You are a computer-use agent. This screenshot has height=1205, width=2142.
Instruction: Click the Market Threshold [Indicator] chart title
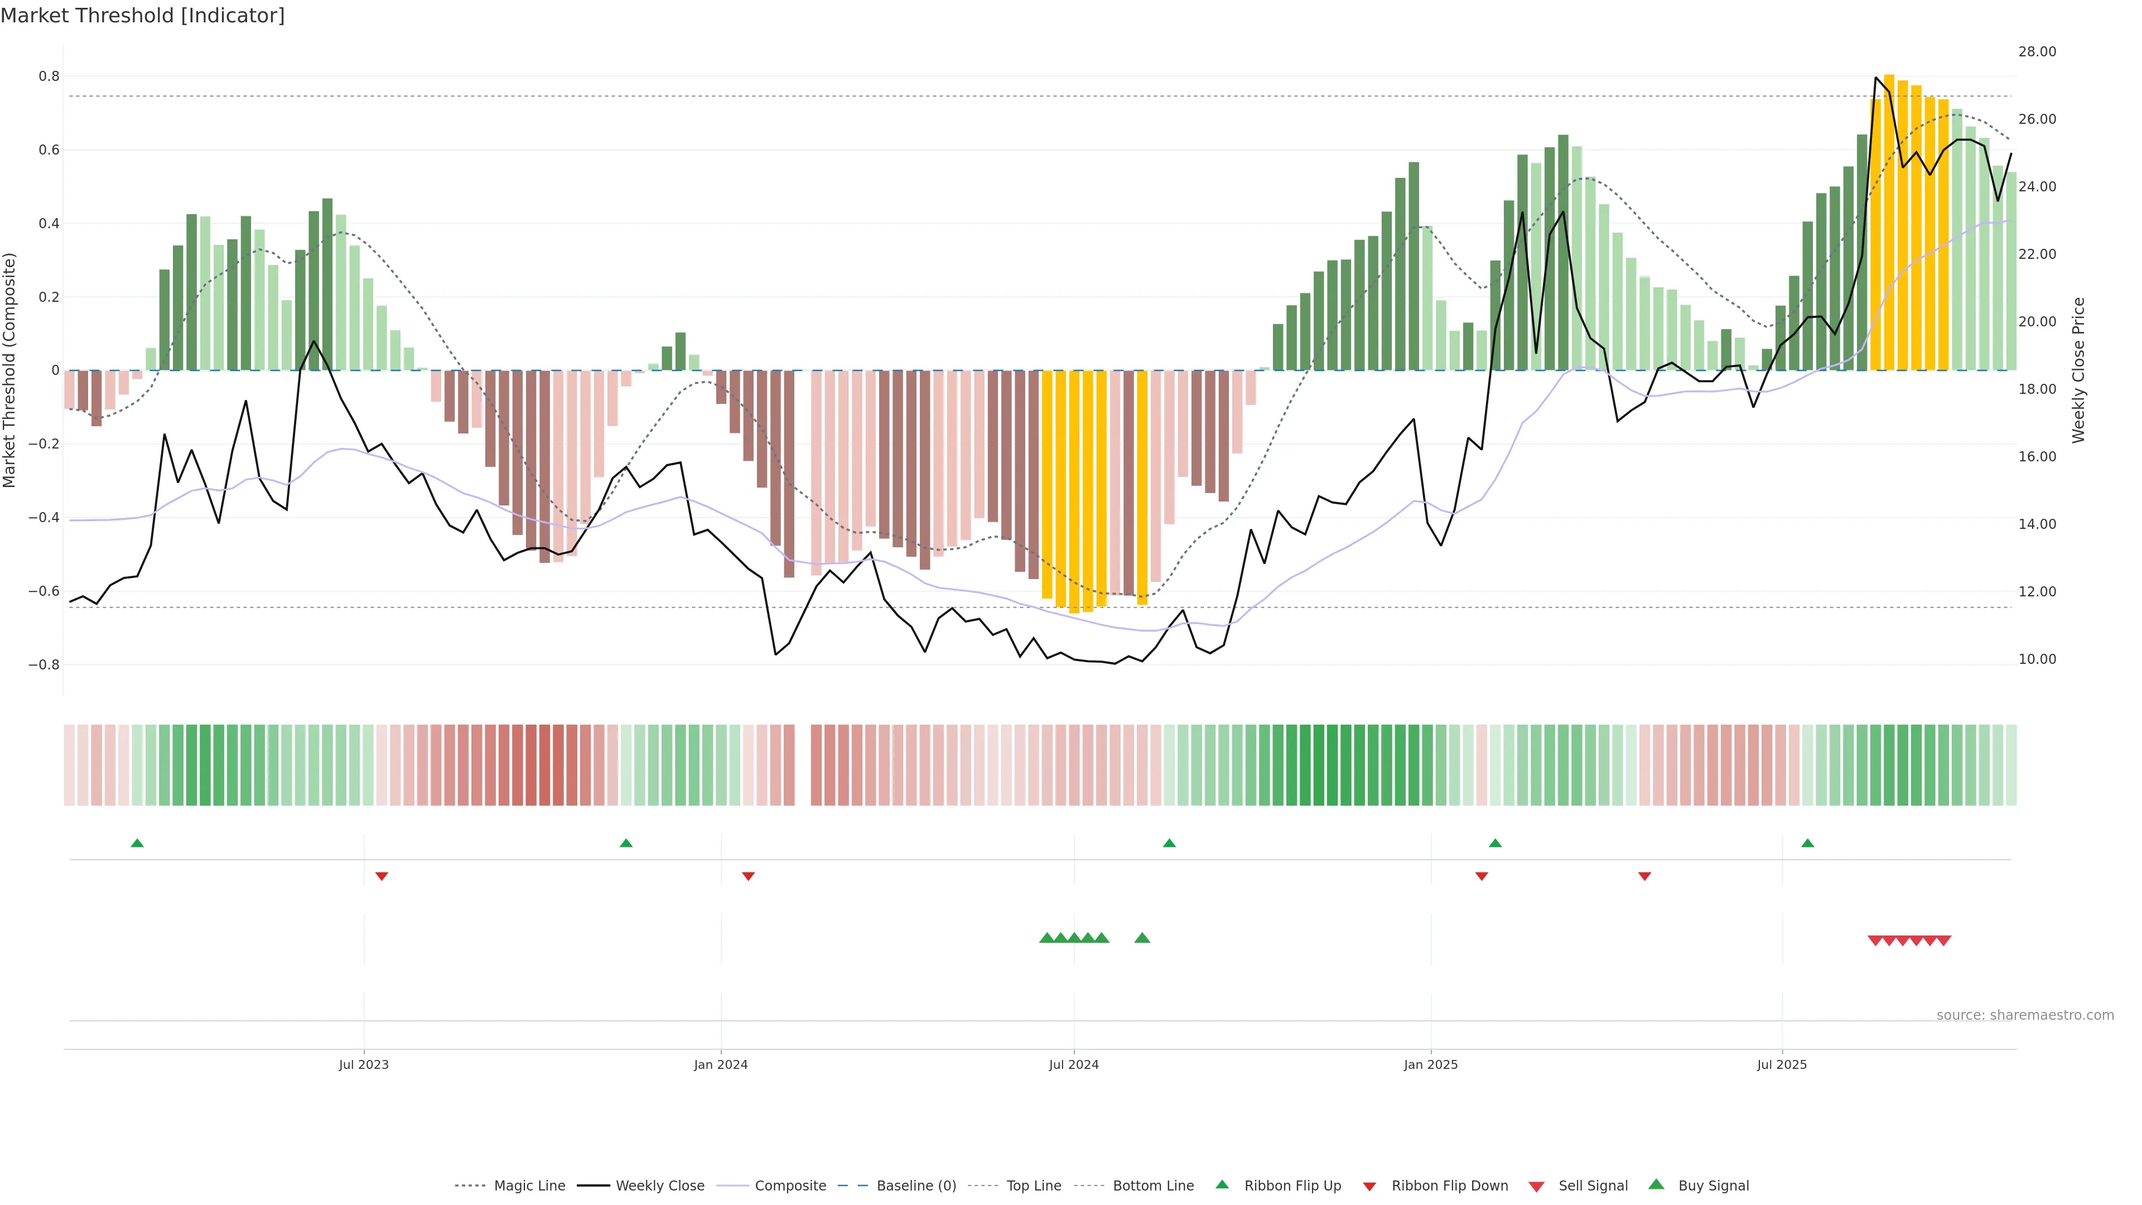[142, 16]
